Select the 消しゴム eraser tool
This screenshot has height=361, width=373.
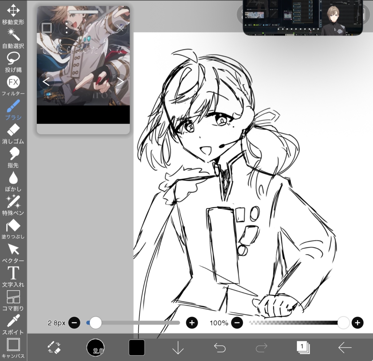13,134
